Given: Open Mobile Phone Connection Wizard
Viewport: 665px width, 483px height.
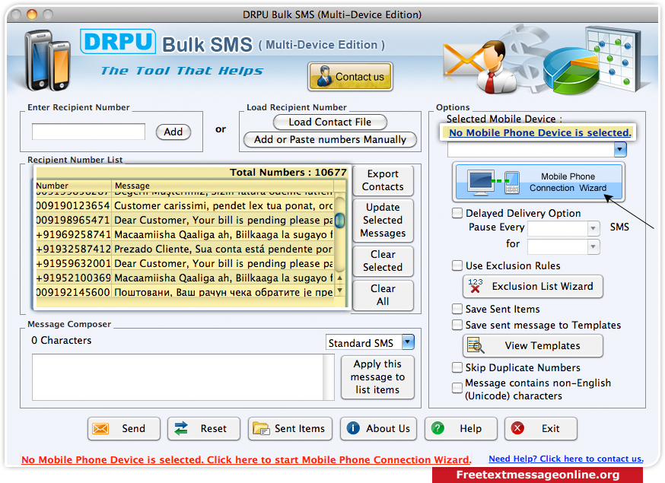Looking at the screenshot, I should [539, 183].
